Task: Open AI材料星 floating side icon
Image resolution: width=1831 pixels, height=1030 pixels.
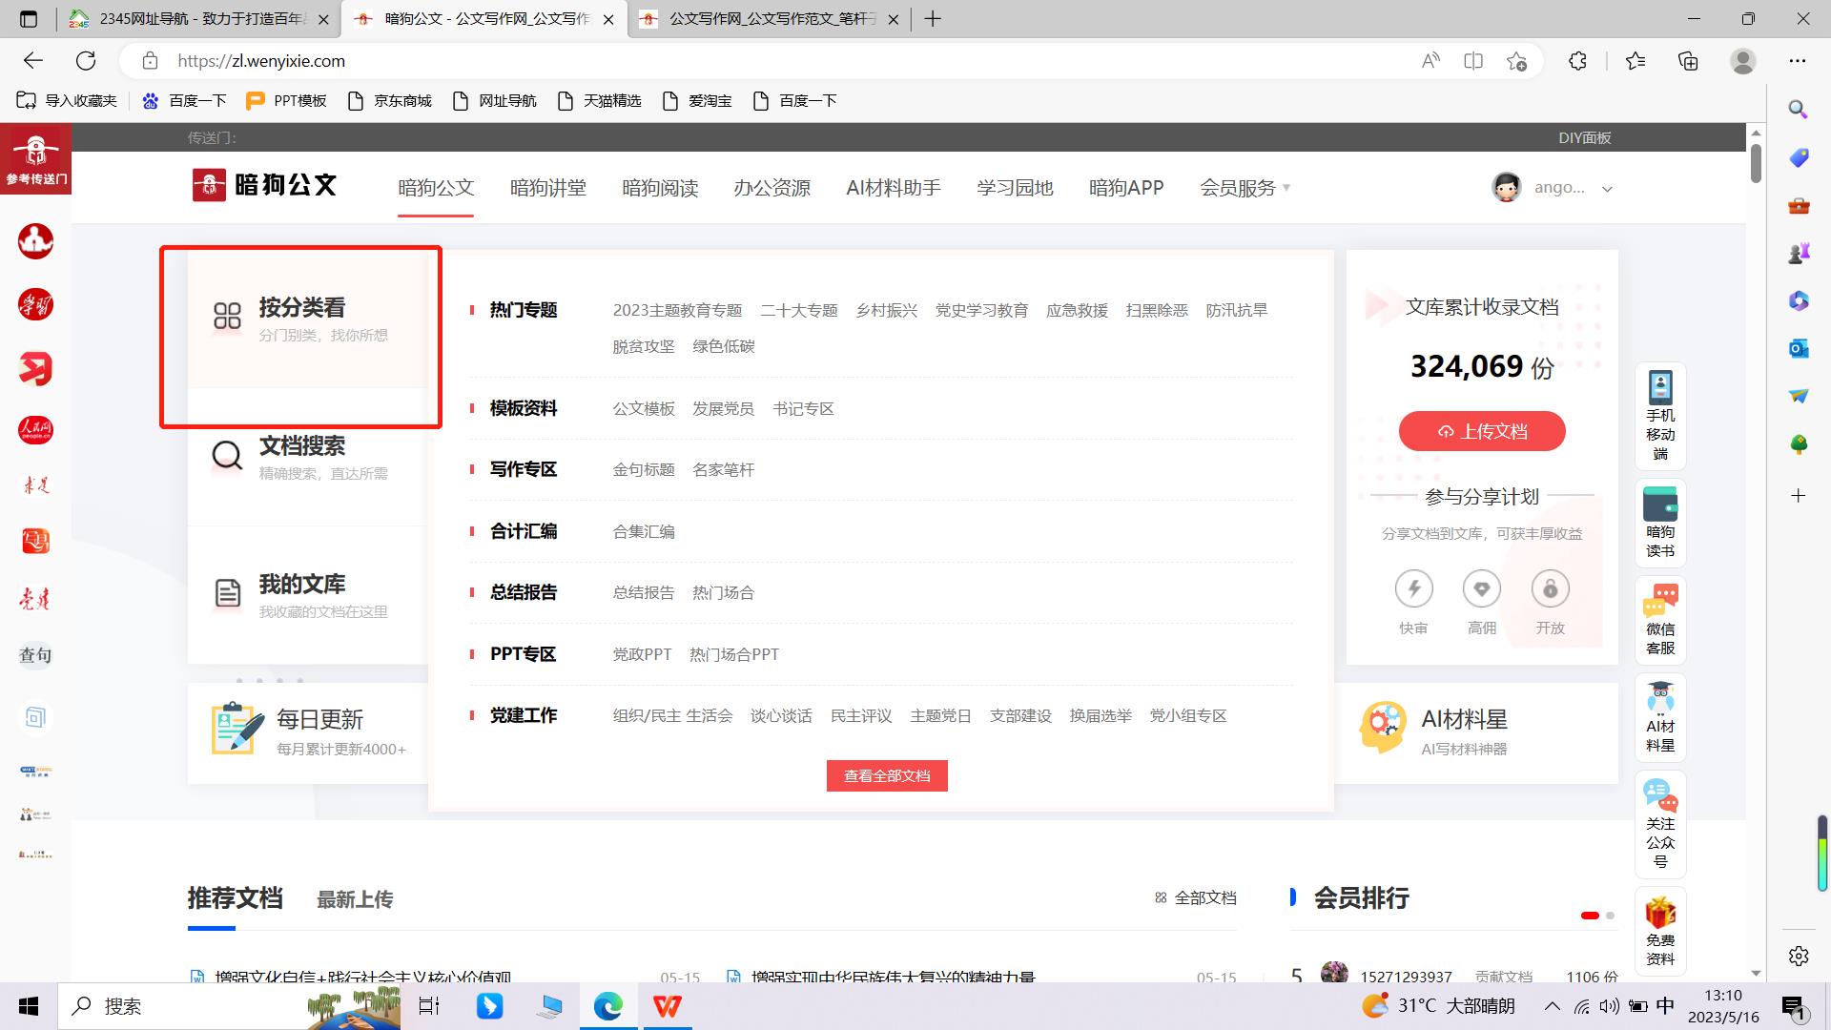Action: pos(1660,717)
